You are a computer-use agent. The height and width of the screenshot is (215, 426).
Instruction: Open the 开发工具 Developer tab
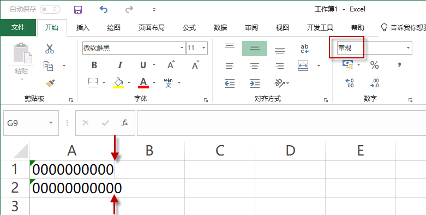click(320, 27)
